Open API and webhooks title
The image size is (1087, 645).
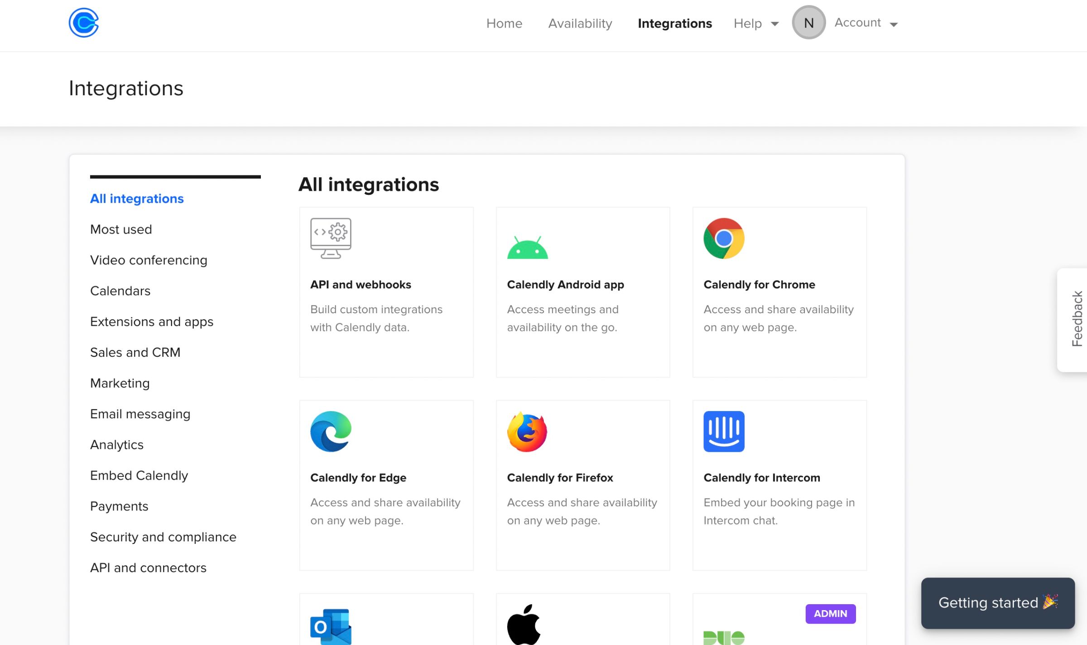[x=361, y=285]
